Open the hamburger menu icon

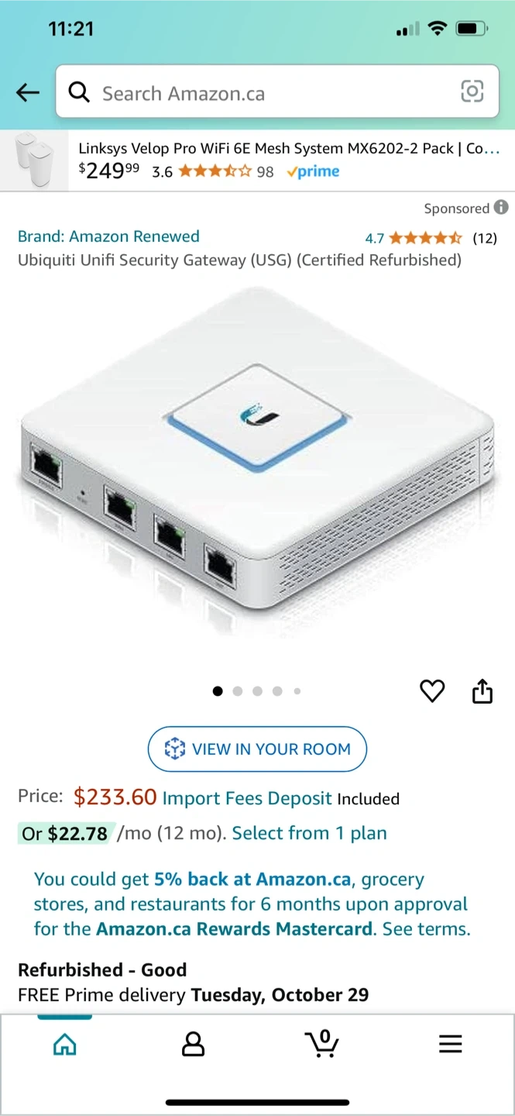pos(450,1044)
